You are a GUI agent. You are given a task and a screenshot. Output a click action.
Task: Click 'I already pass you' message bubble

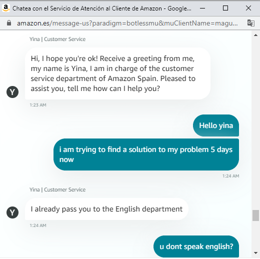(106, 209)
